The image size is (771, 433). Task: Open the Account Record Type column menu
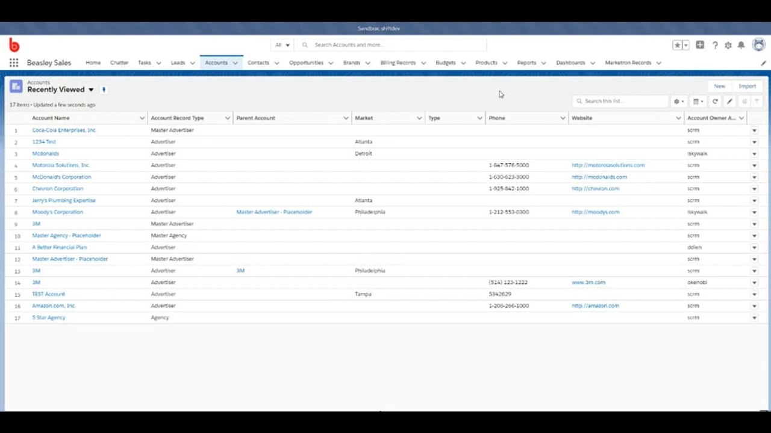(x=228, y=118)
